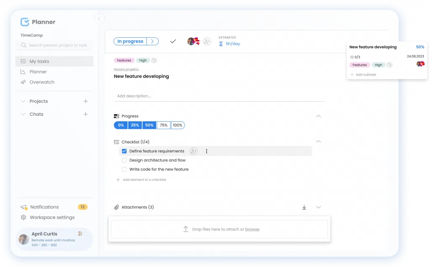Add tag using dashed circle on task card
431x269 pixels.
coord(389,65)
